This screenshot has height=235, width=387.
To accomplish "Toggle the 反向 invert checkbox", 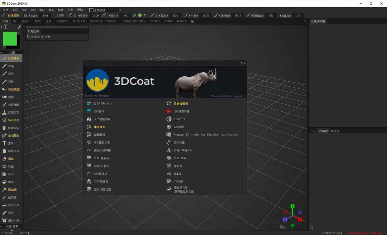I will pos(56,15).
